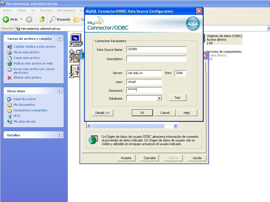The width and height of the screenshot is (270, 202).
Task: Select Orígenes de datos (ODBC) item
Action: [224, 40]
